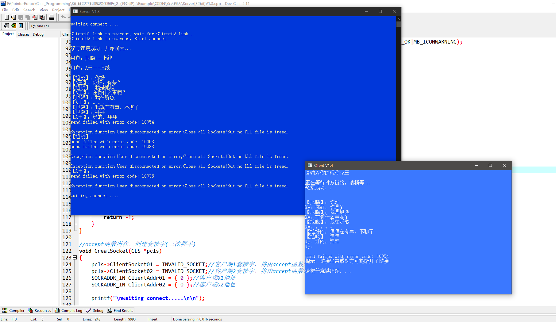Click the New file toolbar icon
This screenshot has width=556, height=322.
[x=6, y=17]
